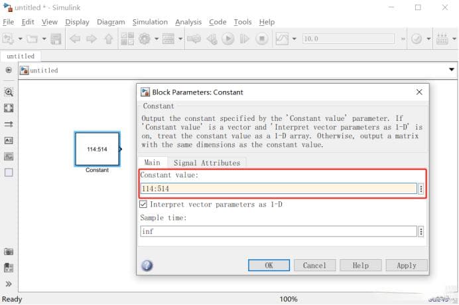Open Model Configuration Parameters gear icon
459x305 pixels.
tap(145, 39)
